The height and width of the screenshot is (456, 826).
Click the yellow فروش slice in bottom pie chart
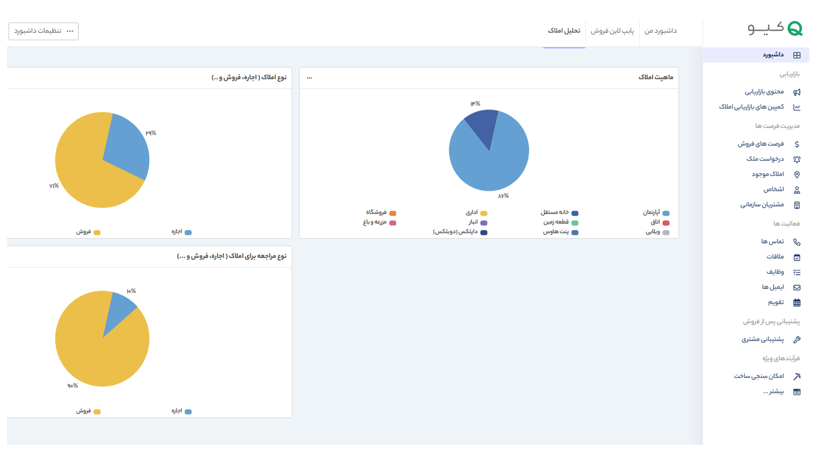97,355
